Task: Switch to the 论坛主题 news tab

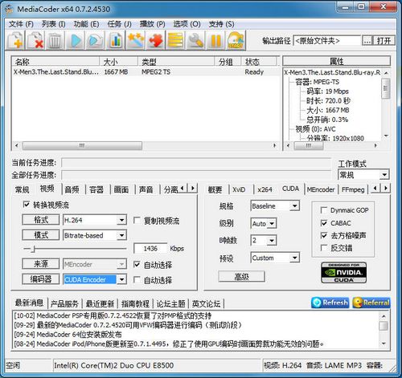Action: click(170, 303)
